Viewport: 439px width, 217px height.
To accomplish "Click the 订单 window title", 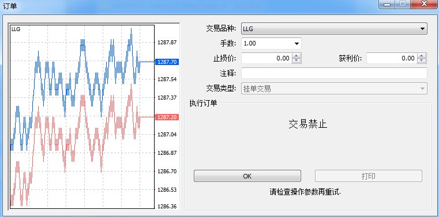I will pos(10,6).
